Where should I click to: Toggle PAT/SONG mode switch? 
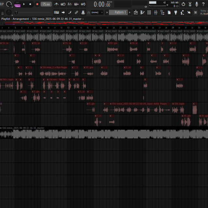[18, 4]
